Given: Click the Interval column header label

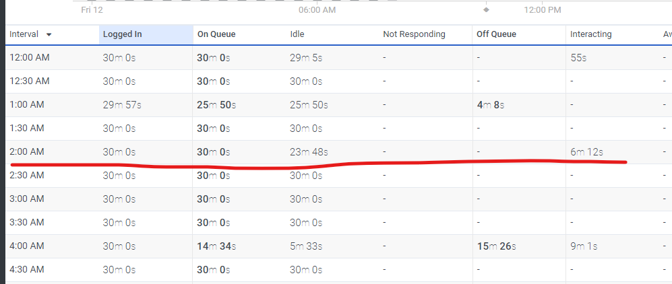Looking at the screenshot, I should [24, 34].
